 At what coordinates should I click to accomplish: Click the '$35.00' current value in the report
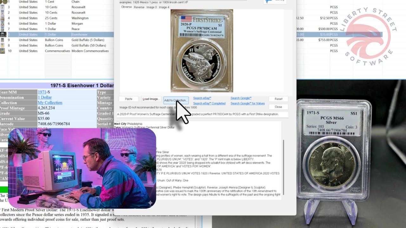pyautogui.click(x=44, y=118)
